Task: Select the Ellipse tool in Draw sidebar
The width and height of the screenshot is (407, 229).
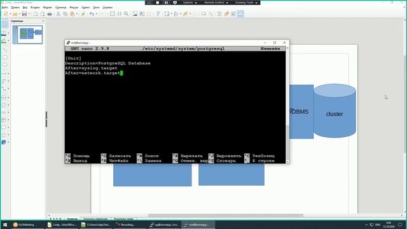Action: [x=4, y=65]
